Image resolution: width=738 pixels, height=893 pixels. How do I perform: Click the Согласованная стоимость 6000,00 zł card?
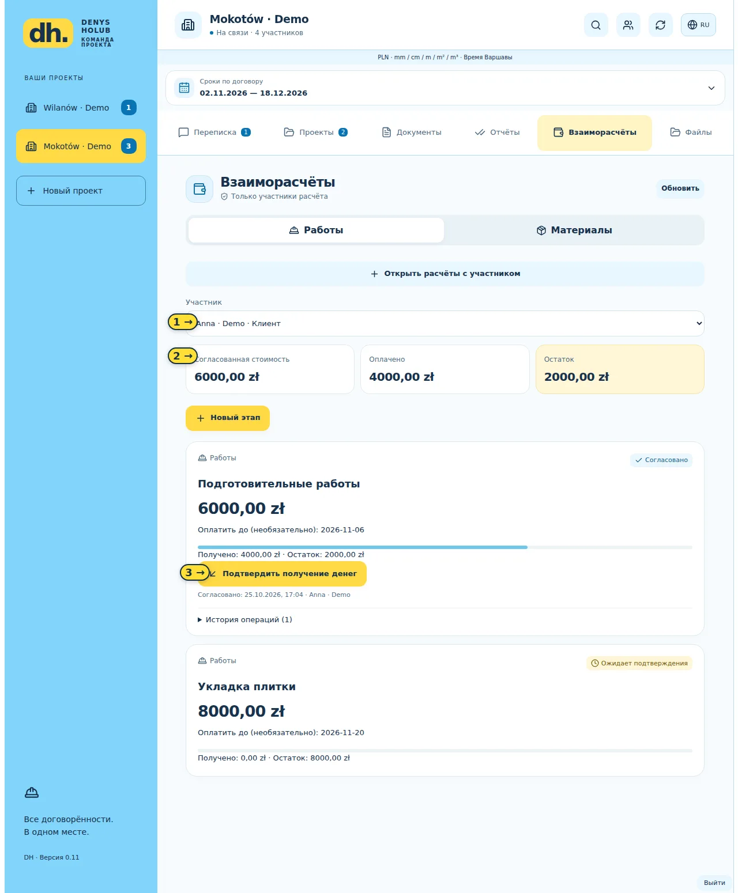[x=270, y=369]
